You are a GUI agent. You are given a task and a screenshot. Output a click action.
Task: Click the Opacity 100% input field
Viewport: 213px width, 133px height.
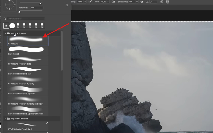80,2
